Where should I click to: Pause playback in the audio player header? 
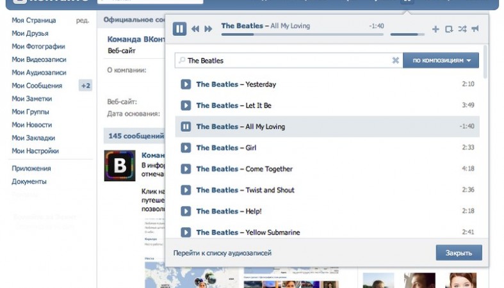(x=179, y=29)
